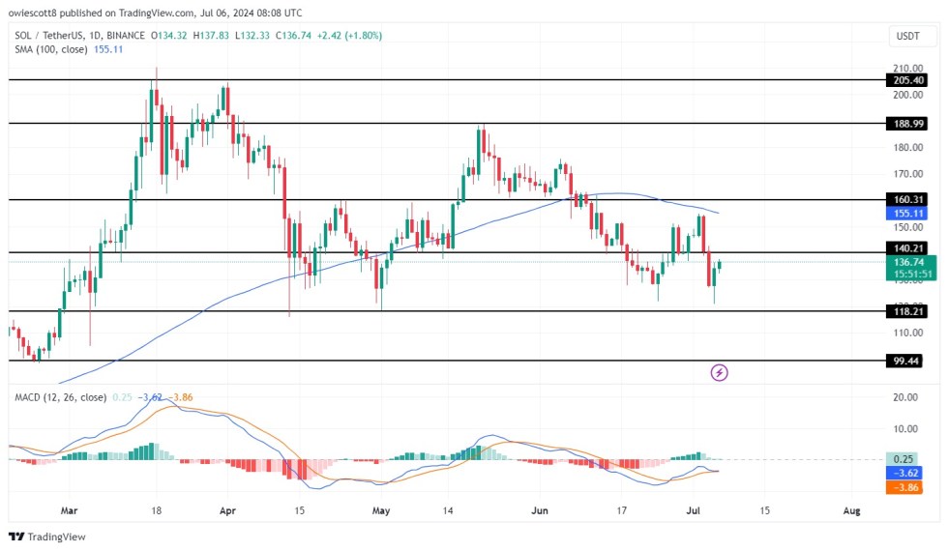Click the Aug label on the time axis
The width and height of the screenshot is (948, 551).
click(x=851, y=509)
